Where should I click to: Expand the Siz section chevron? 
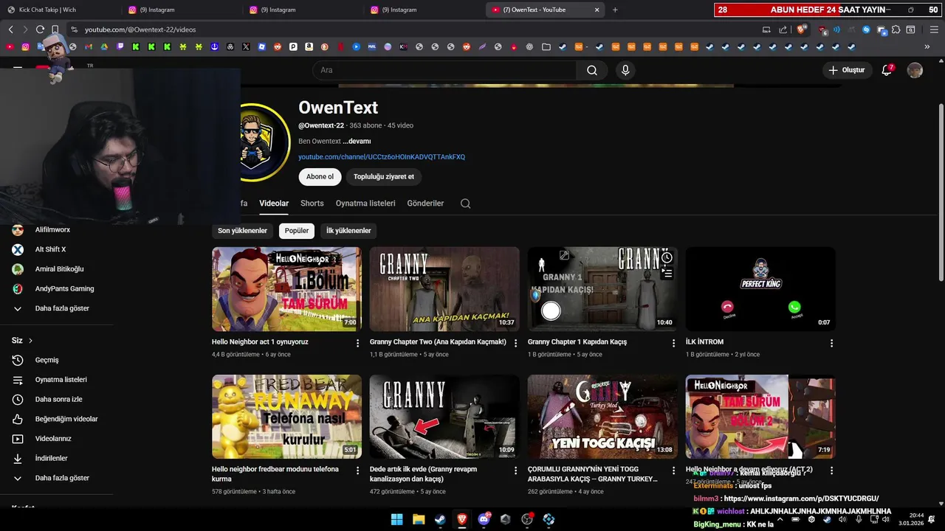click(30, 341)
